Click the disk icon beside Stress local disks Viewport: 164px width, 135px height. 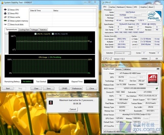[5, 24]
